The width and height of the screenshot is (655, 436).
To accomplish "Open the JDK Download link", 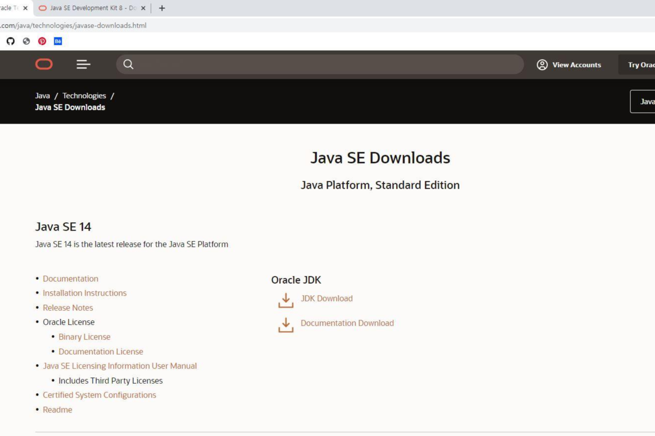I will tap(327, 299).
